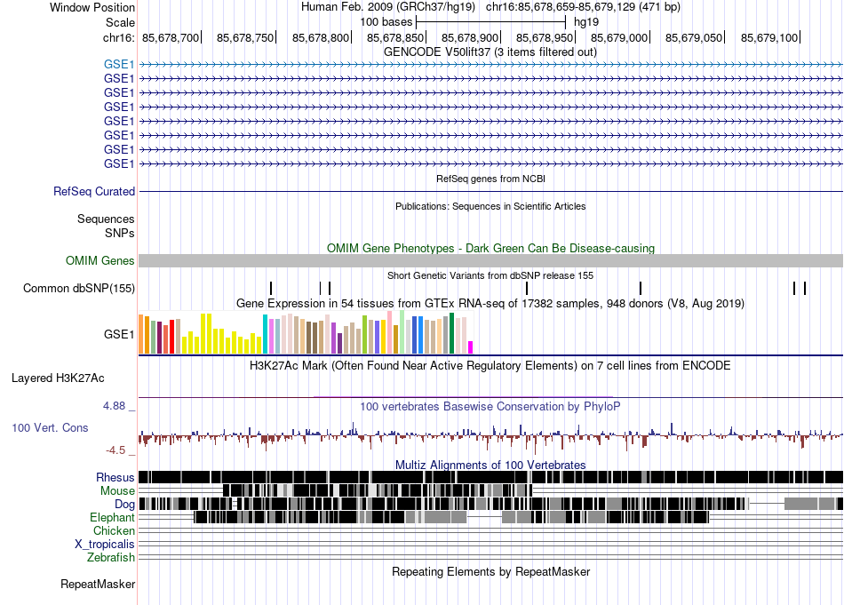Click the PhyloP conservation bar graph

click(x=490, y=436)
